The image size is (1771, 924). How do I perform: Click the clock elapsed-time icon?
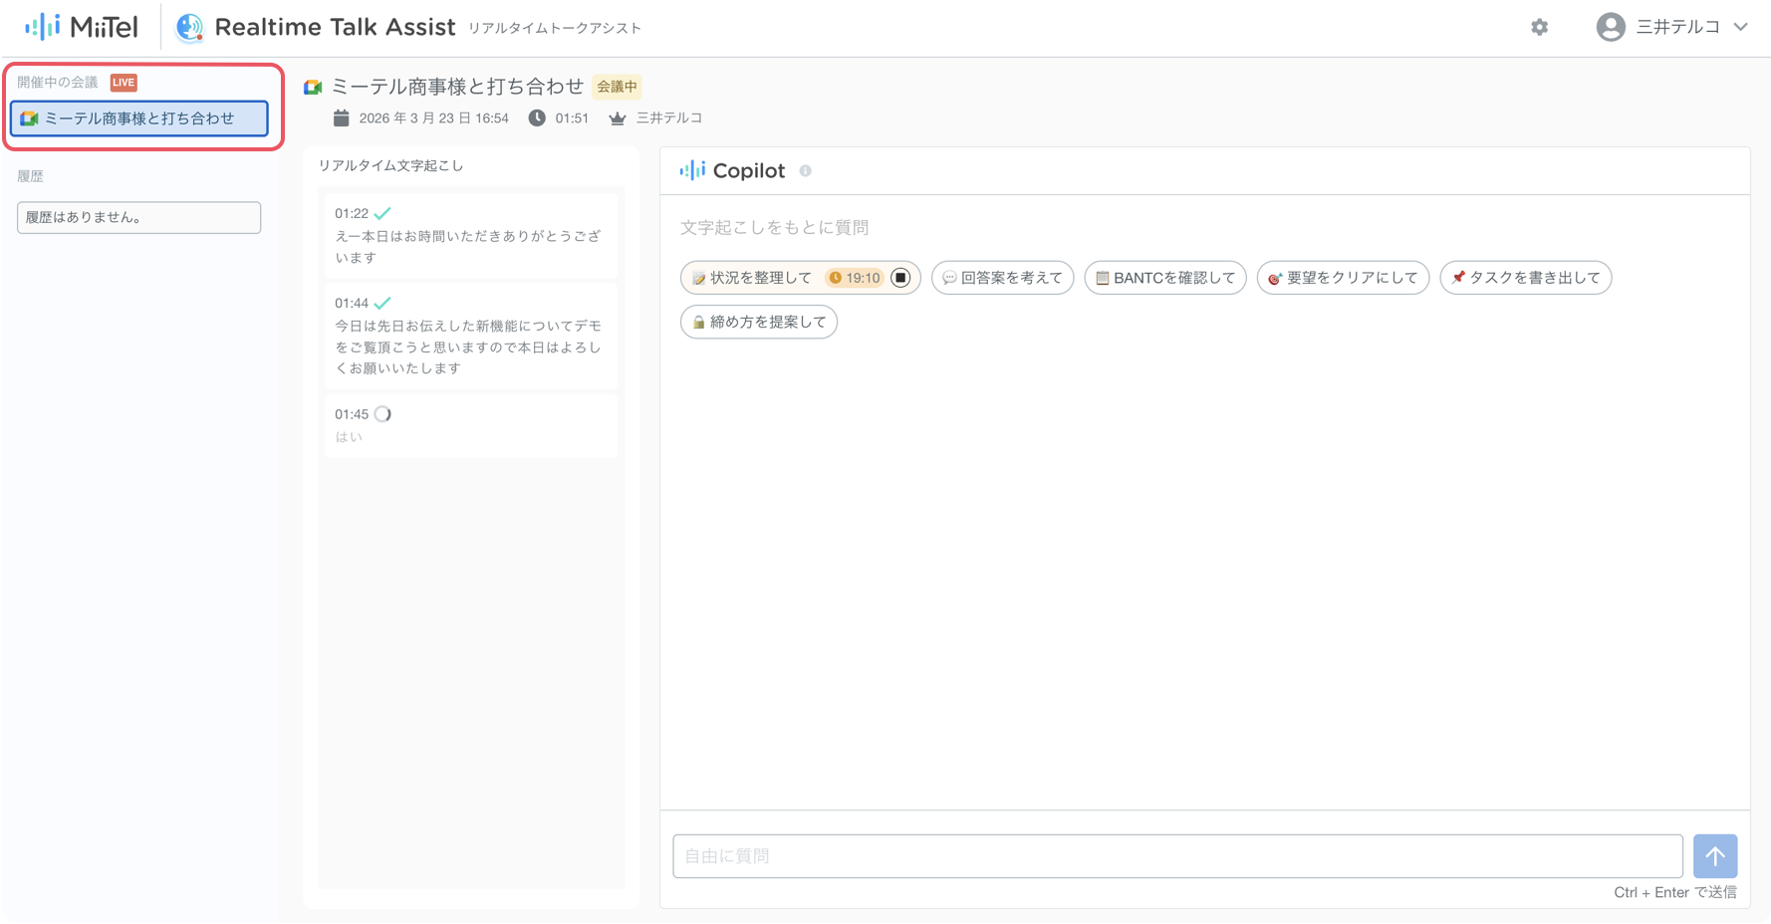pos(537,117)
